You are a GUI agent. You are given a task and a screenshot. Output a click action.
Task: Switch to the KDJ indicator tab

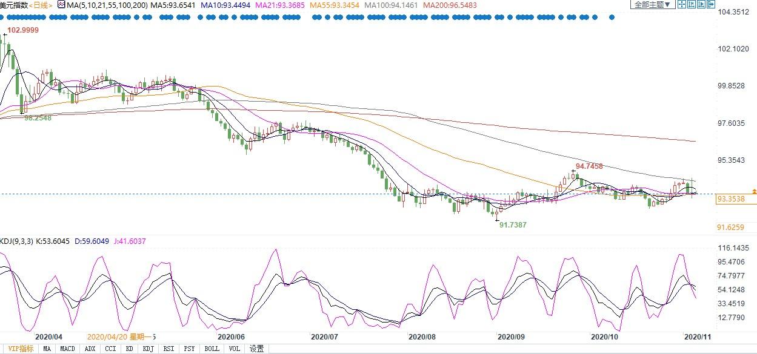tap(148, 349)
